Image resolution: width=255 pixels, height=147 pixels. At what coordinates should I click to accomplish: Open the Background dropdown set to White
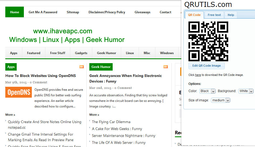pos(246,91)
